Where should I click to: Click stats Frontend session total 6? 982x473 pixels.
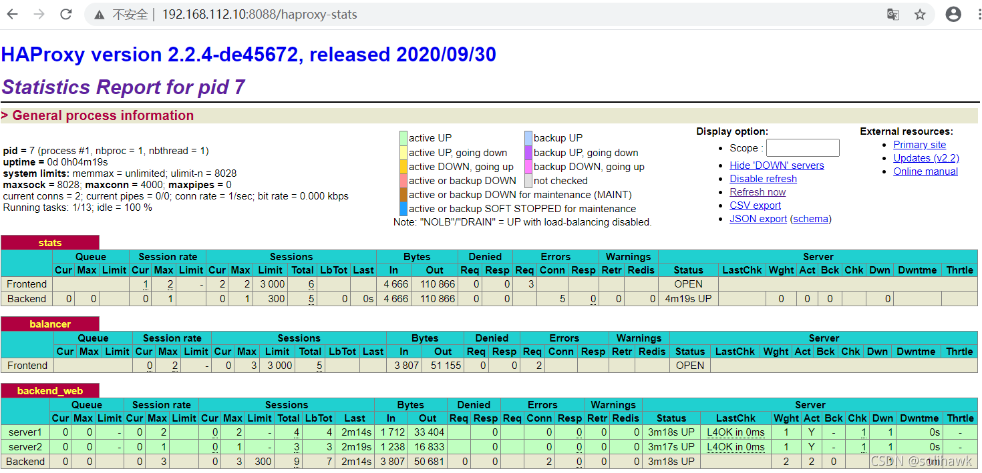point(311,284)
